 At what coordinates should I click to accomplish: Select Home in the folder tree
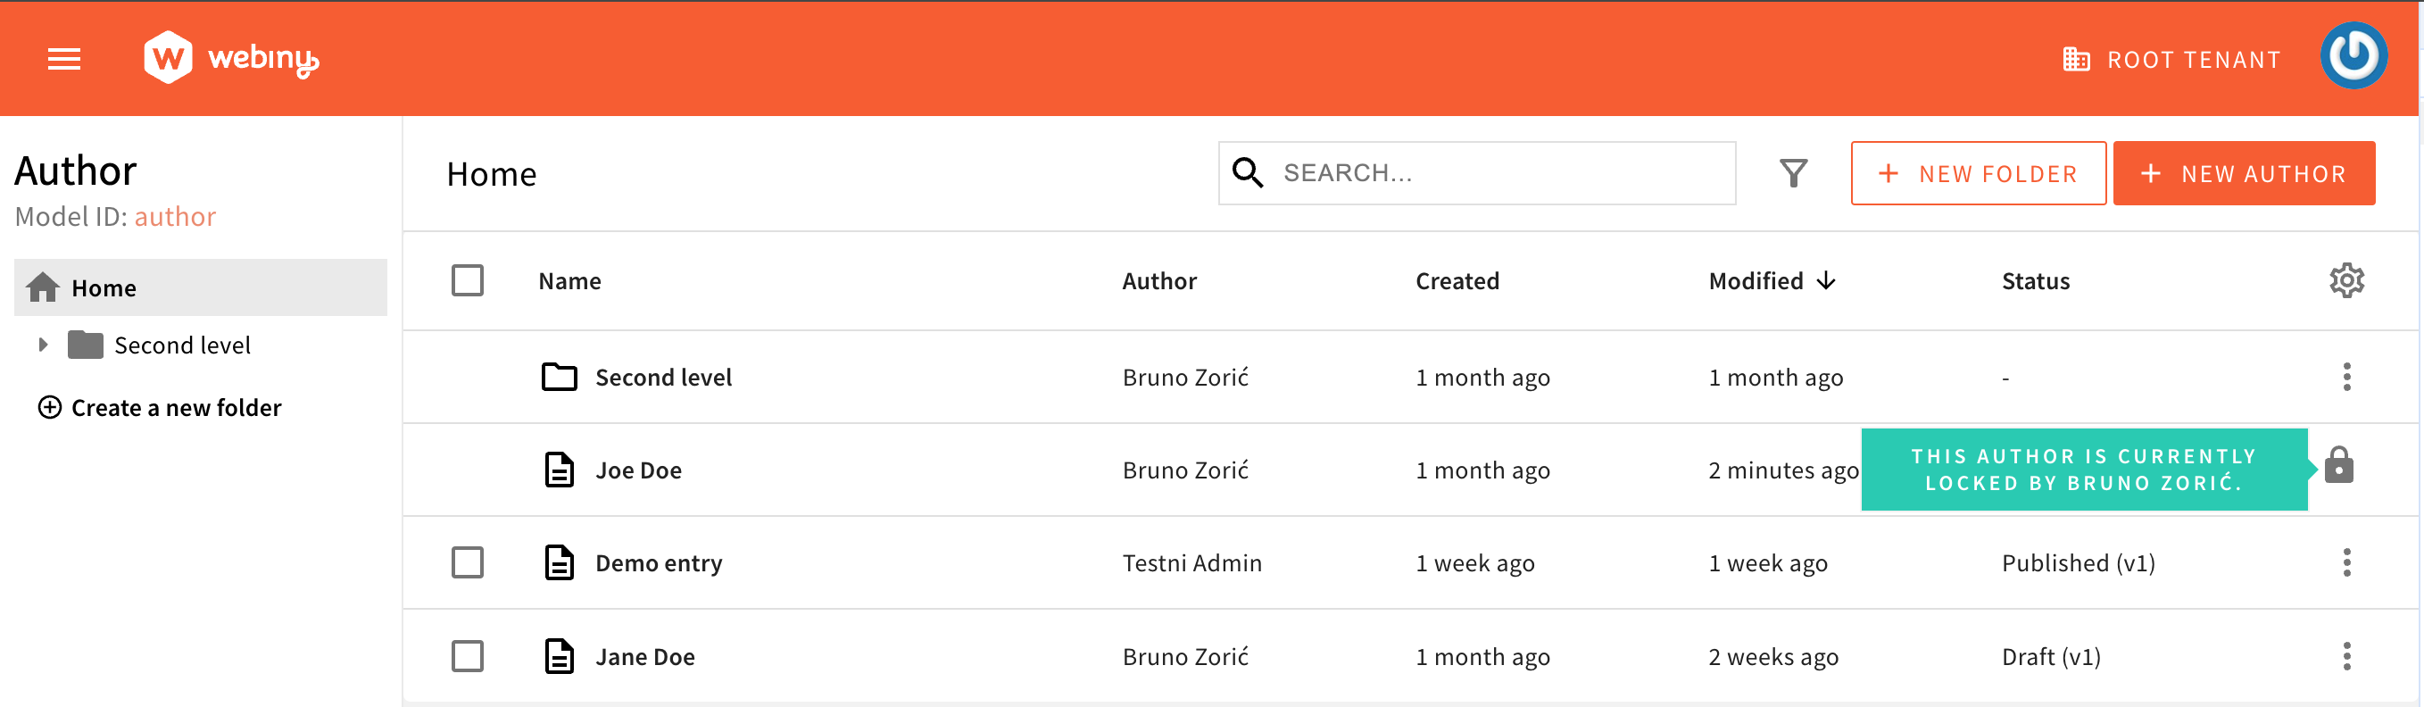tap(104, 288)
